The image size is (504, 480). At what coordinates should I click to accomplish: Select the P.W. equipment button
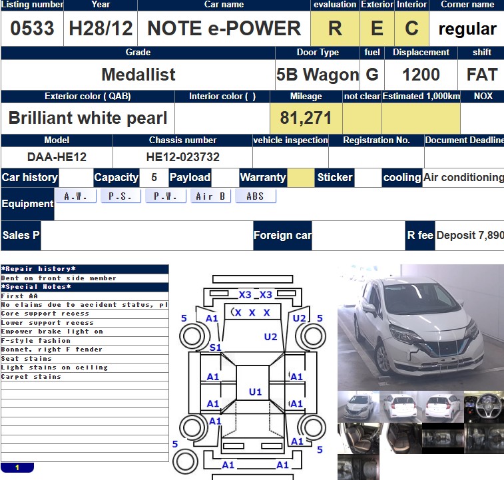point(166,196)
